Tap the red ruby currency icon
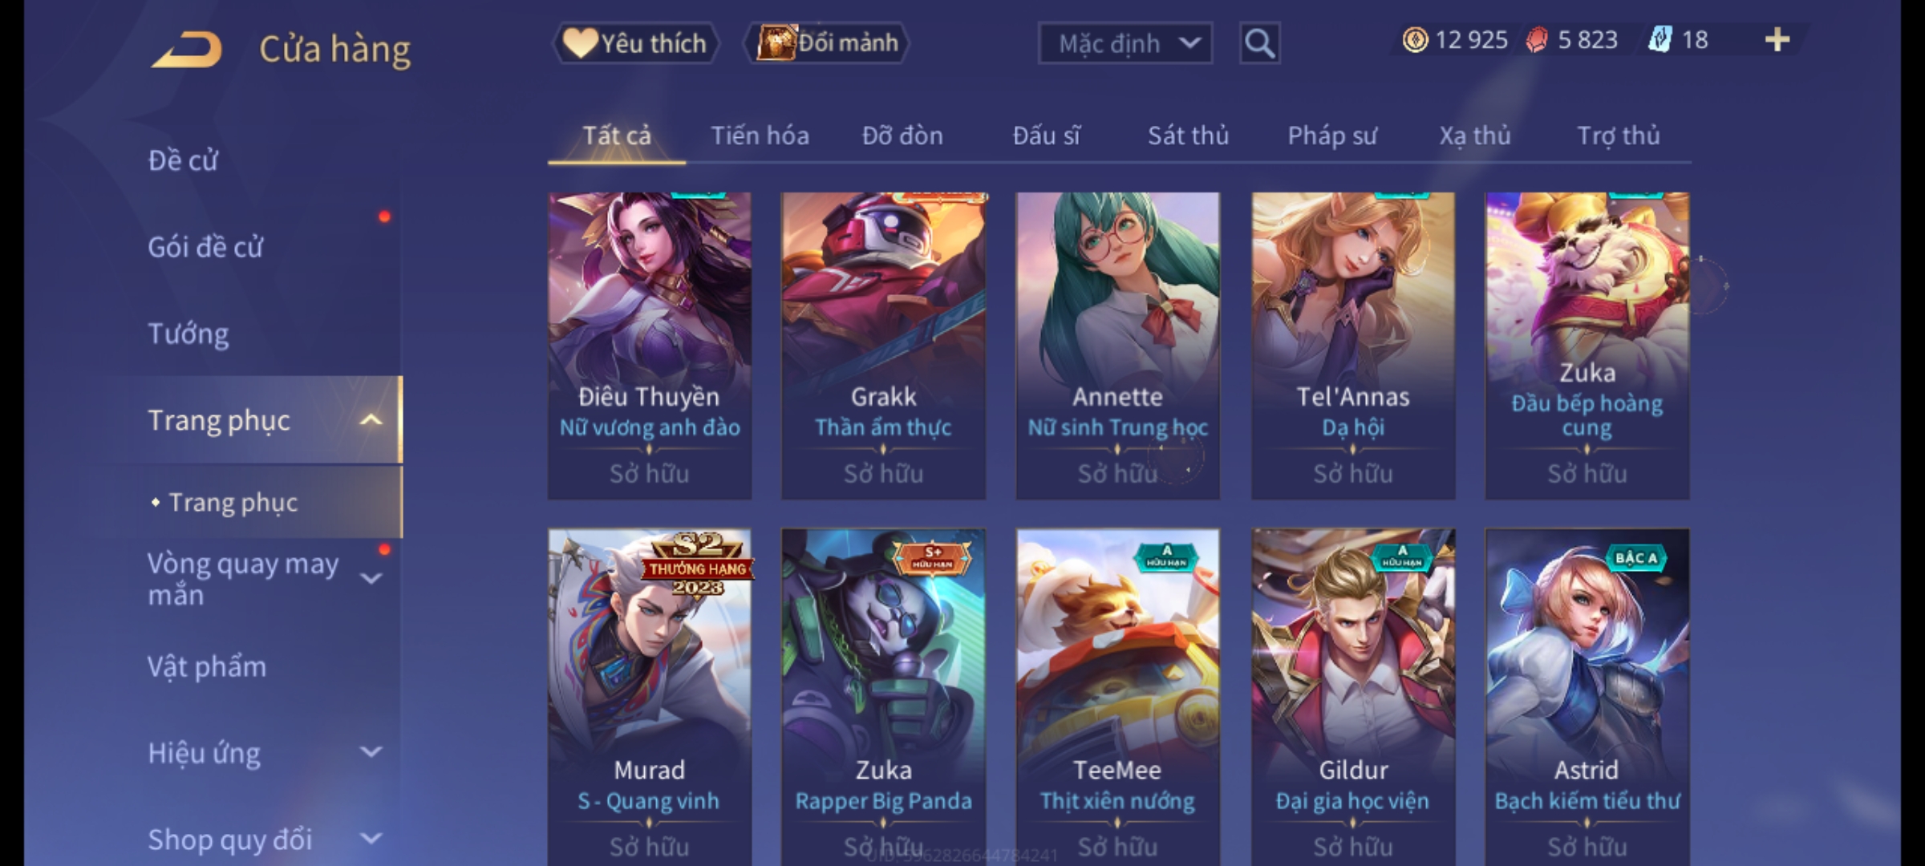1925x866 pixels. click(x=1537, y=40)
